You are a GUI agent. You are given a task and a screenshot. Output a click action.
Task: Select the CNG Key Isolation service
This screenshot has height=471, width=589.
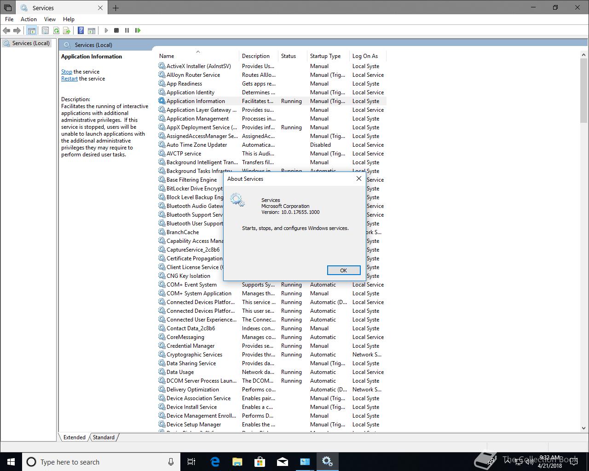click(x=188, y=276)
